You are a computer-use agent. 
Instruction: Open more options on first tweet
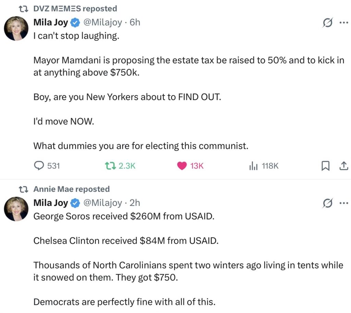point(343,23)
